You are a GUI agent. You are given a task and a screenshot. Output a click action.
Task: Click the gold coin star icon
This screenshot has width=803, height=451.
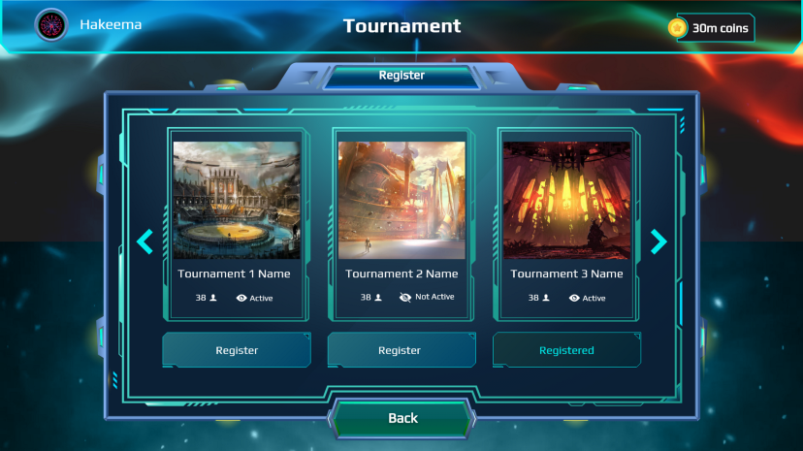(677, 28)
